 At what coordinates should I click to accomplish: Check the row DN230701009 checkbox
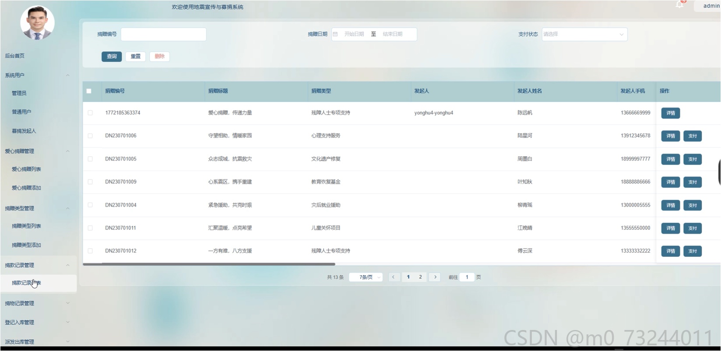pos(90,182)
